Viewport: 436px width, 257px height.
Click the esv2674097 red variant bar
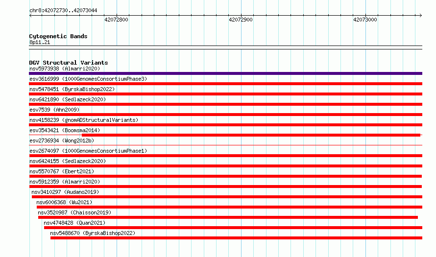[225, 156]
